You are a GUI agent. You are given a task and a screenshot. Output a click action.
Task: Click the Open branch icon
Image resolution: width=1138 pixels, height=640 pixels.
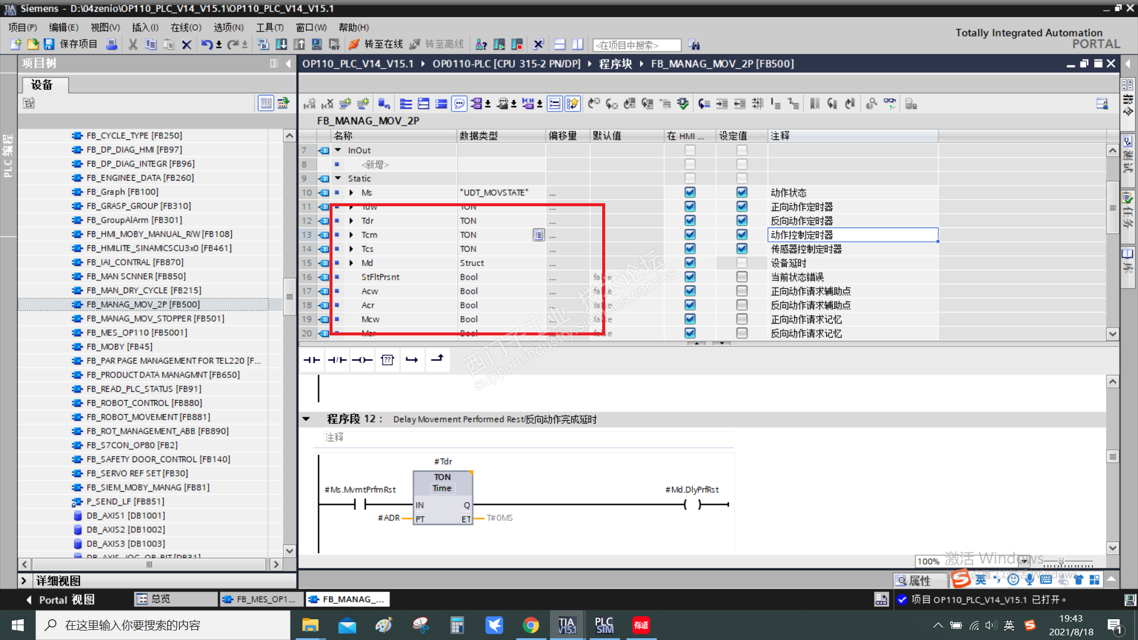412,360
